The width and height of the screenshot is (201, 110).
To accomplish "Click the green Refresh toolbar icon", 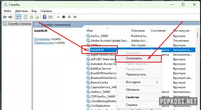I will [31, 17].
